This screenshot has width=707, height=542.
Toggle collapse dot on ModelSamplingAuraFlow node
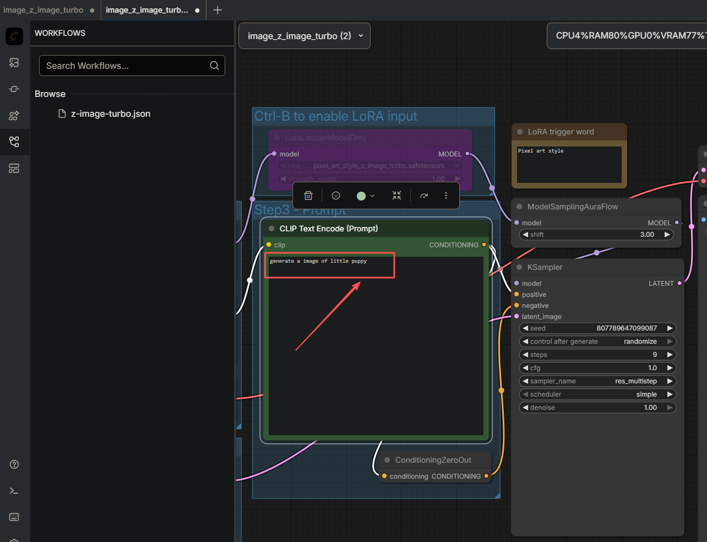(519, 207)
